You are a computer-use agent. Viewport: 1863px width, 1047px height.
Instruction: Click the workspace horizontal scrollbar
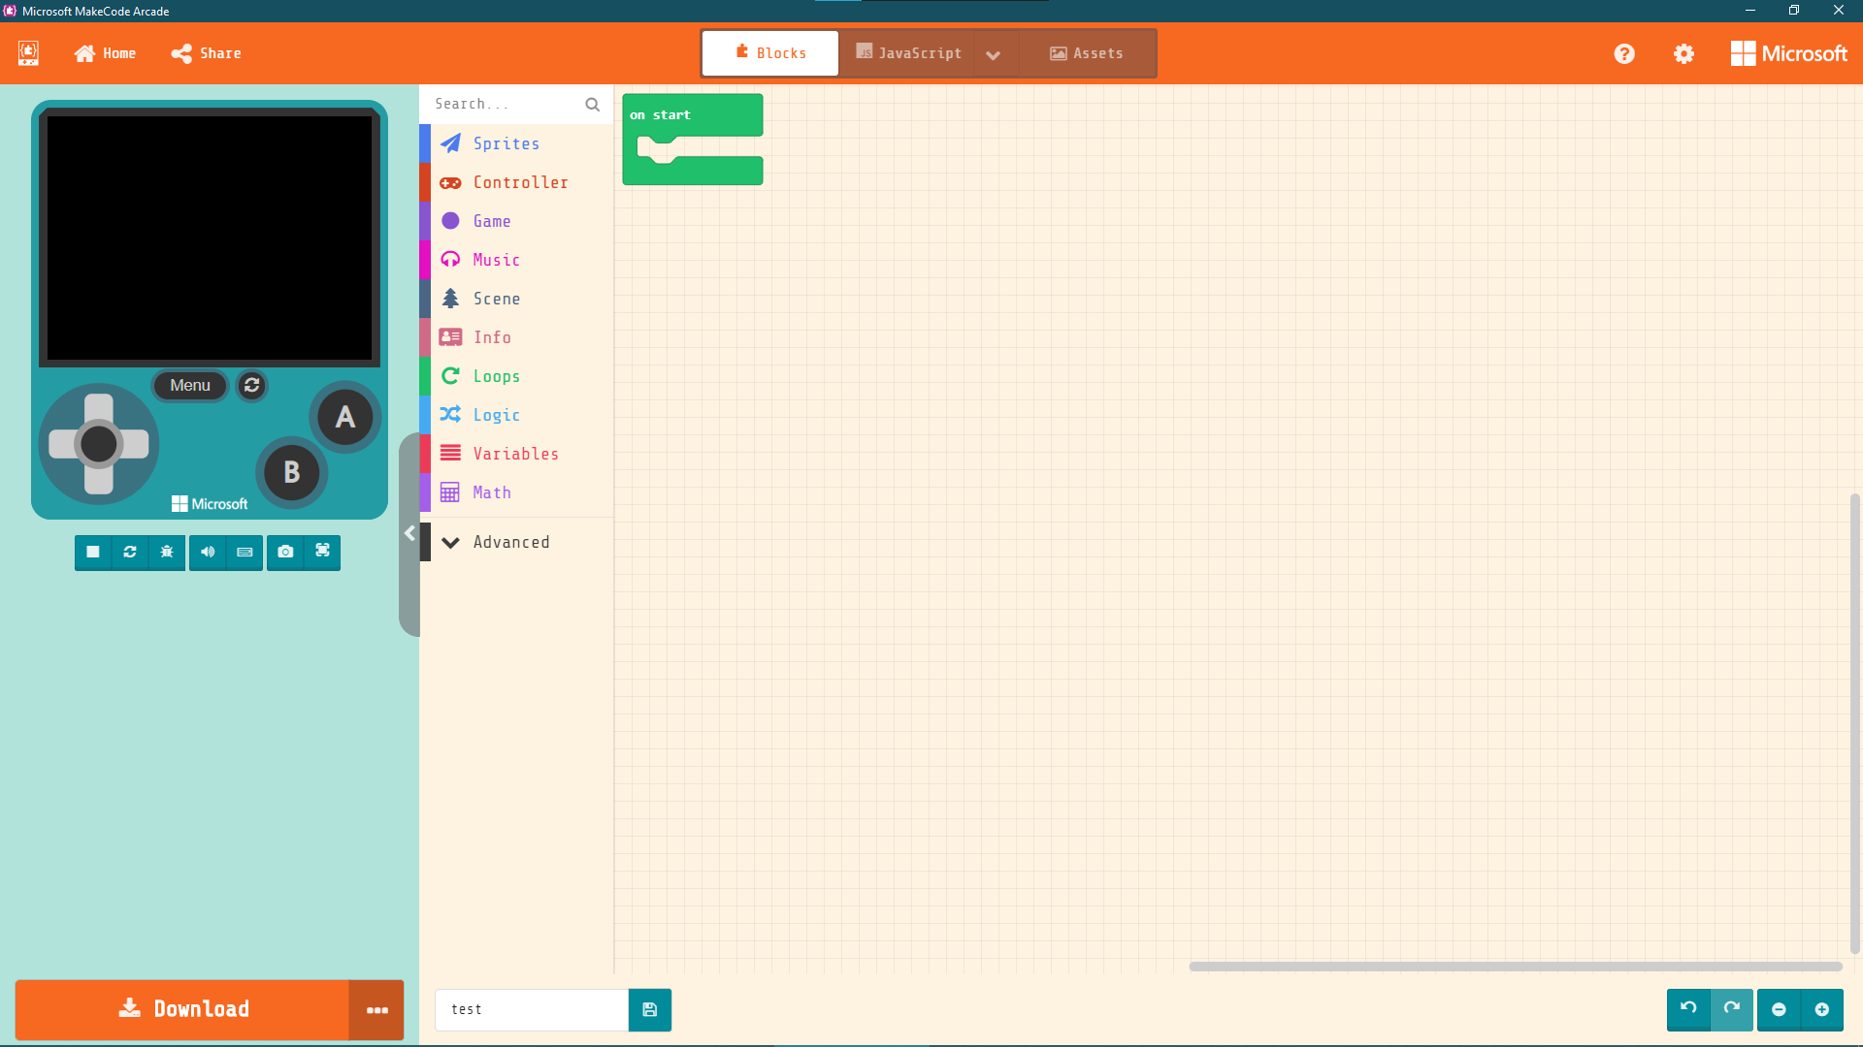[x=1516, y=967]
